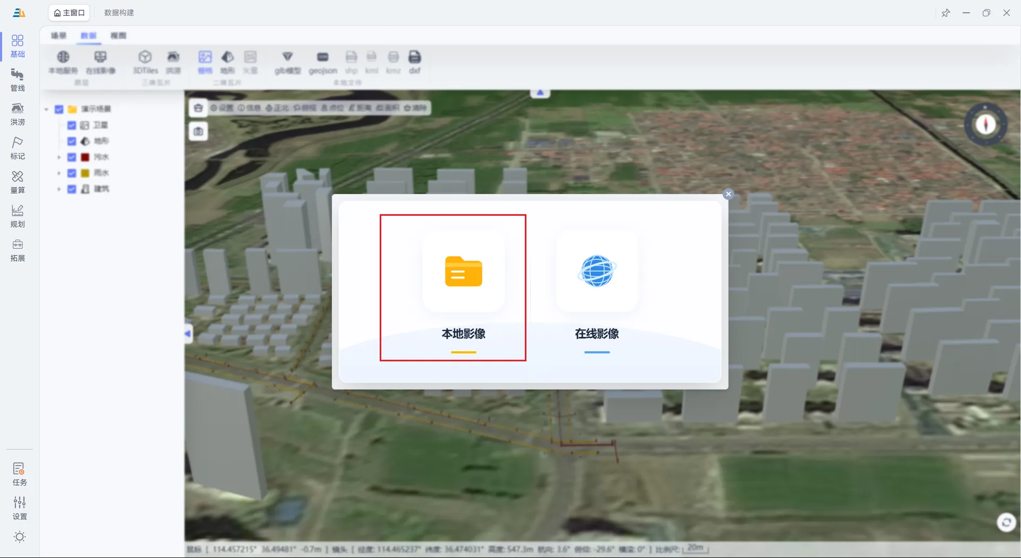Screen dimensions: 1021x558
Task: Open the 管线 pipeline sidebar section
Action: [18, 80]
